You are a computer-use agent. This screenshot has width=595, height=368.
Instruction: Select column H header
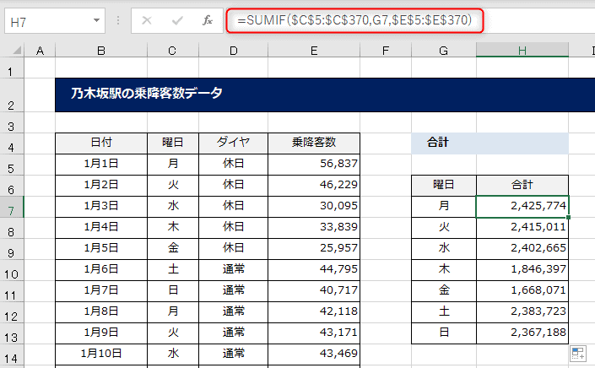tap(522, 51)
